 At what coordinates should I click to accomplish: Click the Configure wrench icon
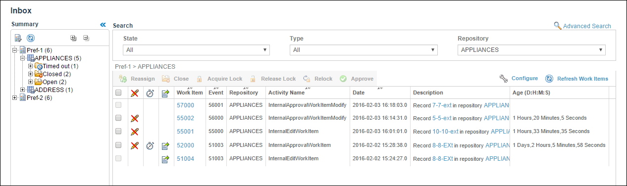(x=504, y=78)
